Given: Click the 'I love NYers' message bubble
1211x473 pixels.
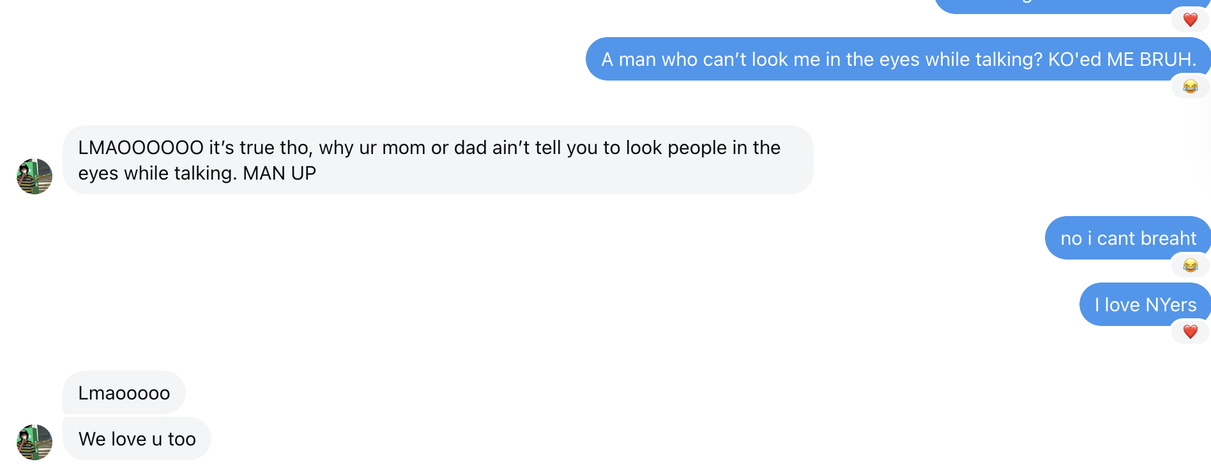Looking at the screenshot, I should (1145, 305).
